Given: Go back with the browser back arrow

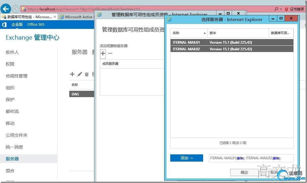Looking at the screenshot, I should [x=6, y=9].
